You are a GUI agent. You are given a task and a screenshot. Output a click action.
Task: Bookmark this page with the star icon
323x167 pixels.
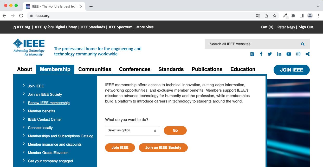275,16
